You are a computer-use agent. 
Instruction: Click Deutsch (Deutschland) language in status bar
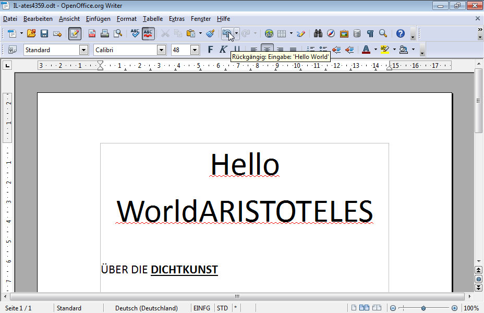click(x=147, y=308)
